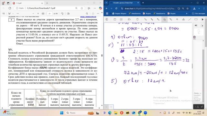Zoom in the PDF with plus button
Viewport: 207px width, 116px height.
click(x=38, y=14)
